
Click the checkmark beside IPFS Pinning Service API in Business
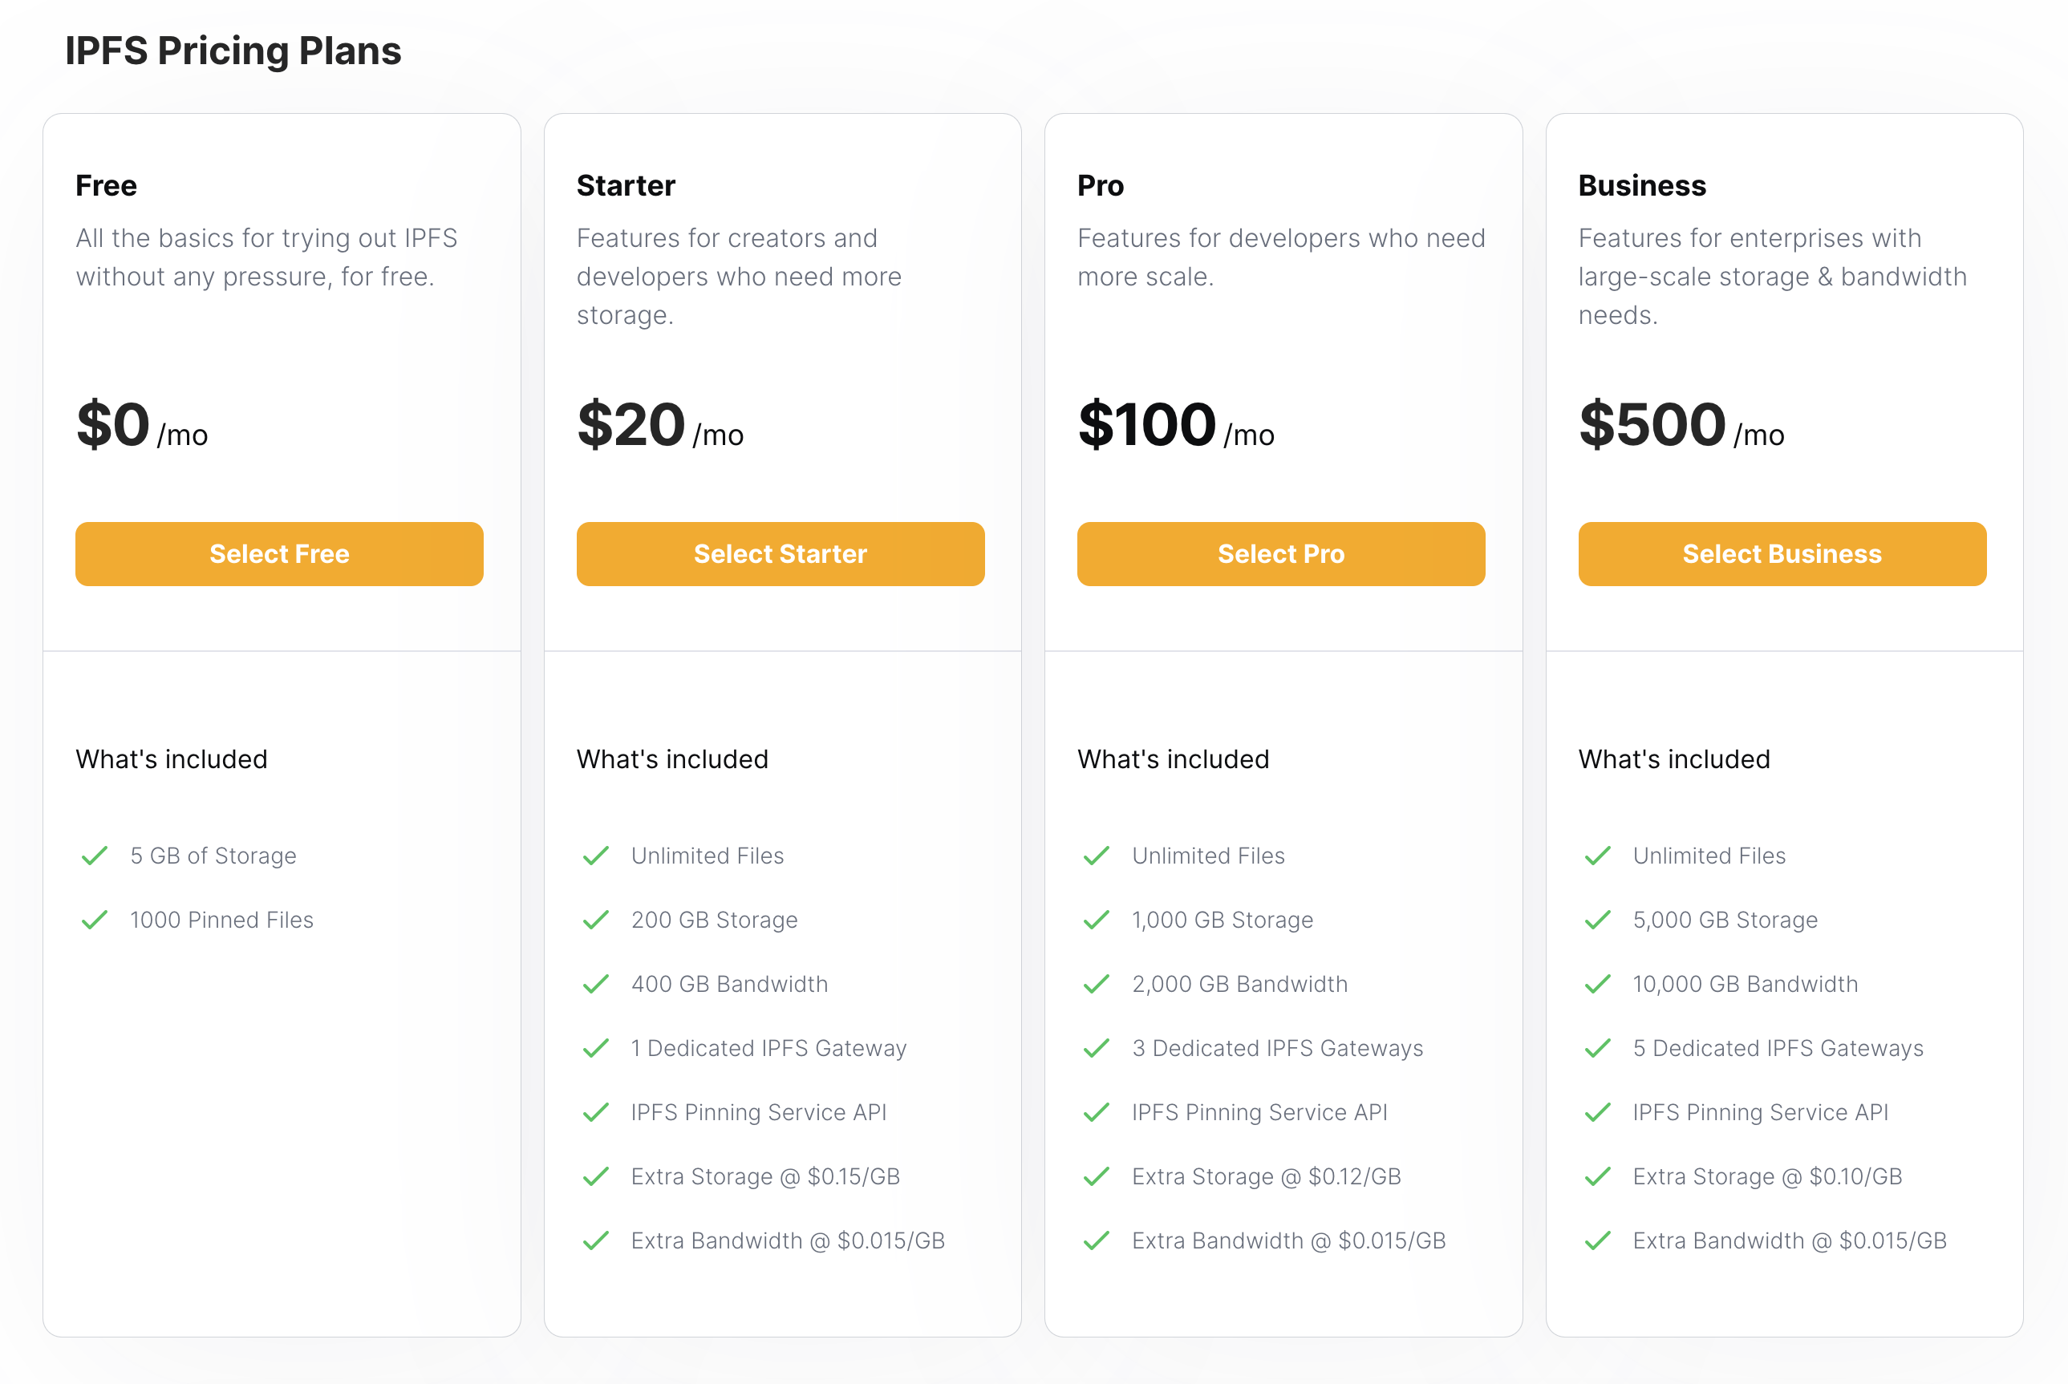[x=1596, y=1112]
